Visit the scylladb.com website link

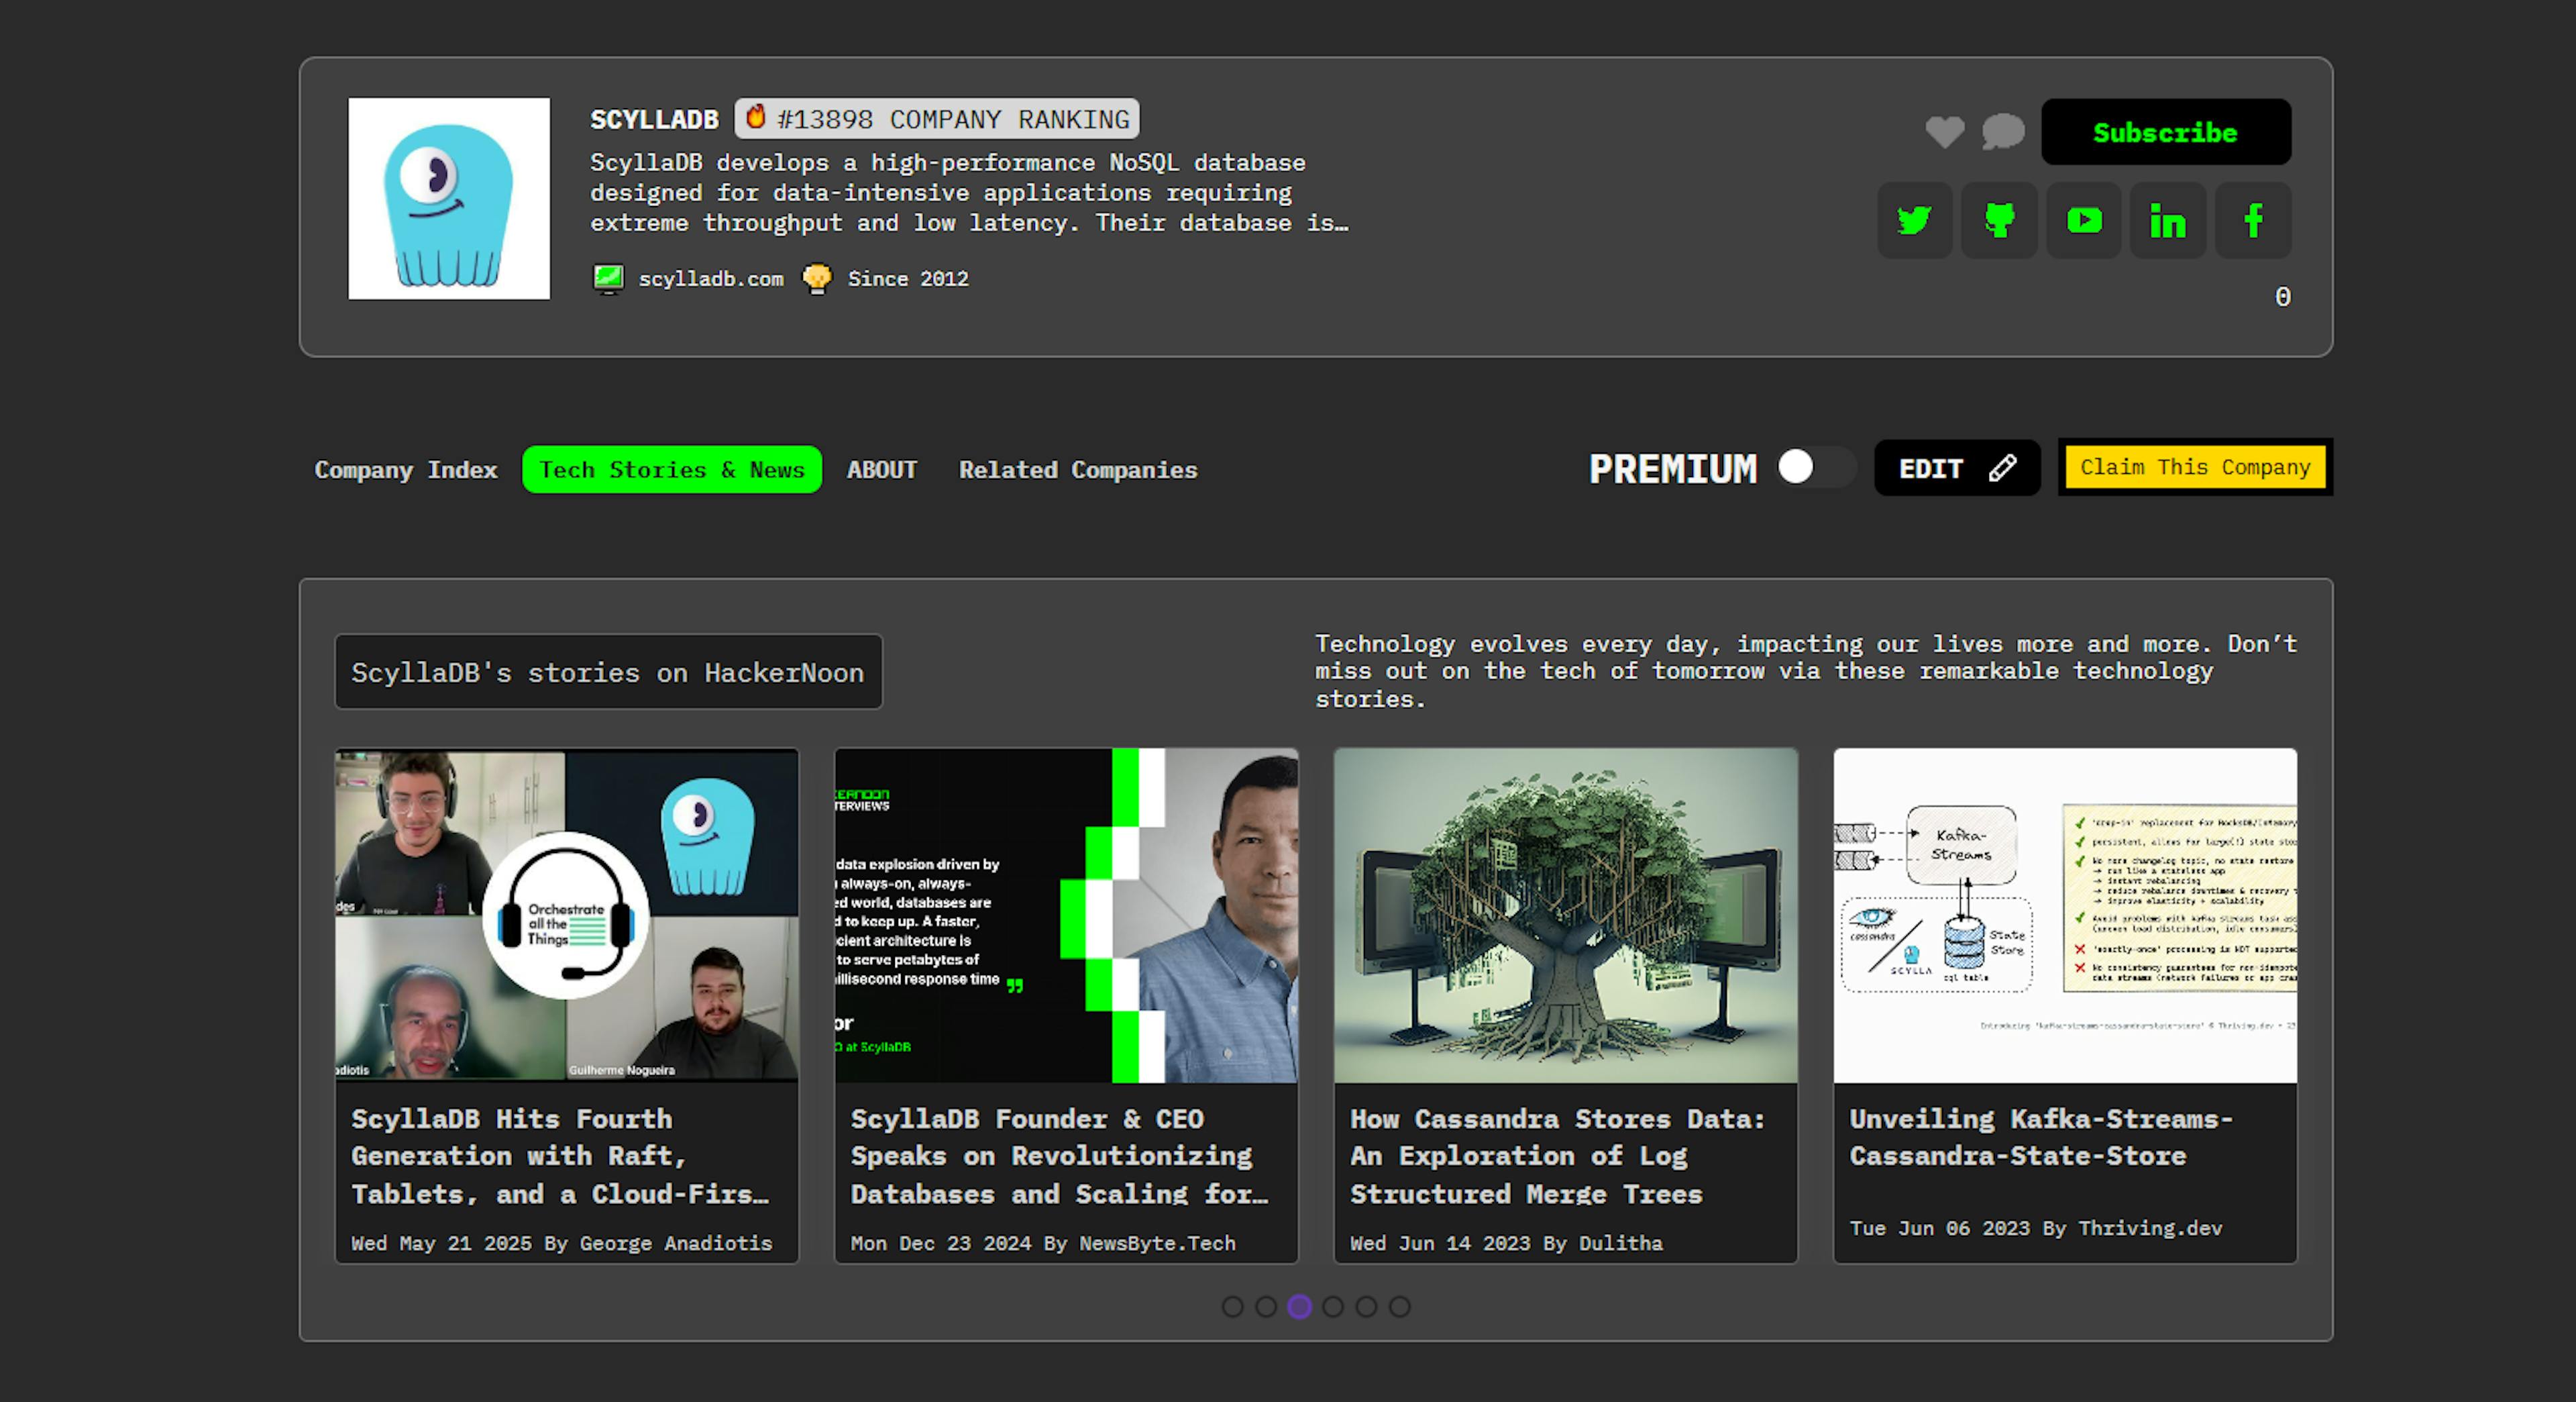(x=711, y=279)
